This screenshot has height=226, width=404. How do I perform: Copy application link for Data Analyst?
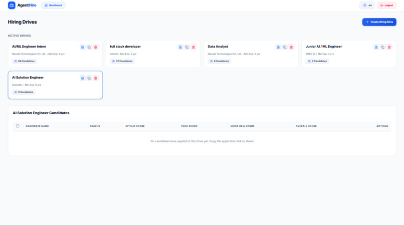(x=285, y=47)
